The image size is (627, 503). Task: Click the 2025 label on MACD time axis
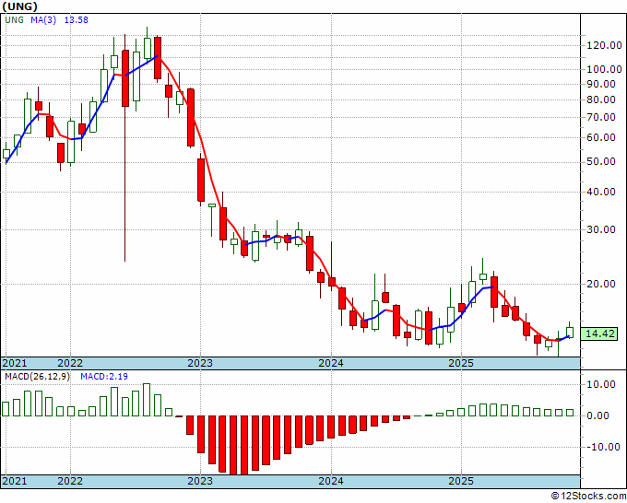point(461,481)
